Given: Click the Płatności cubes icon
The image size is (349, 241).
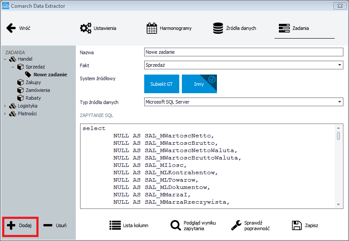Looking at the screenshot, I should click(13, 114).
